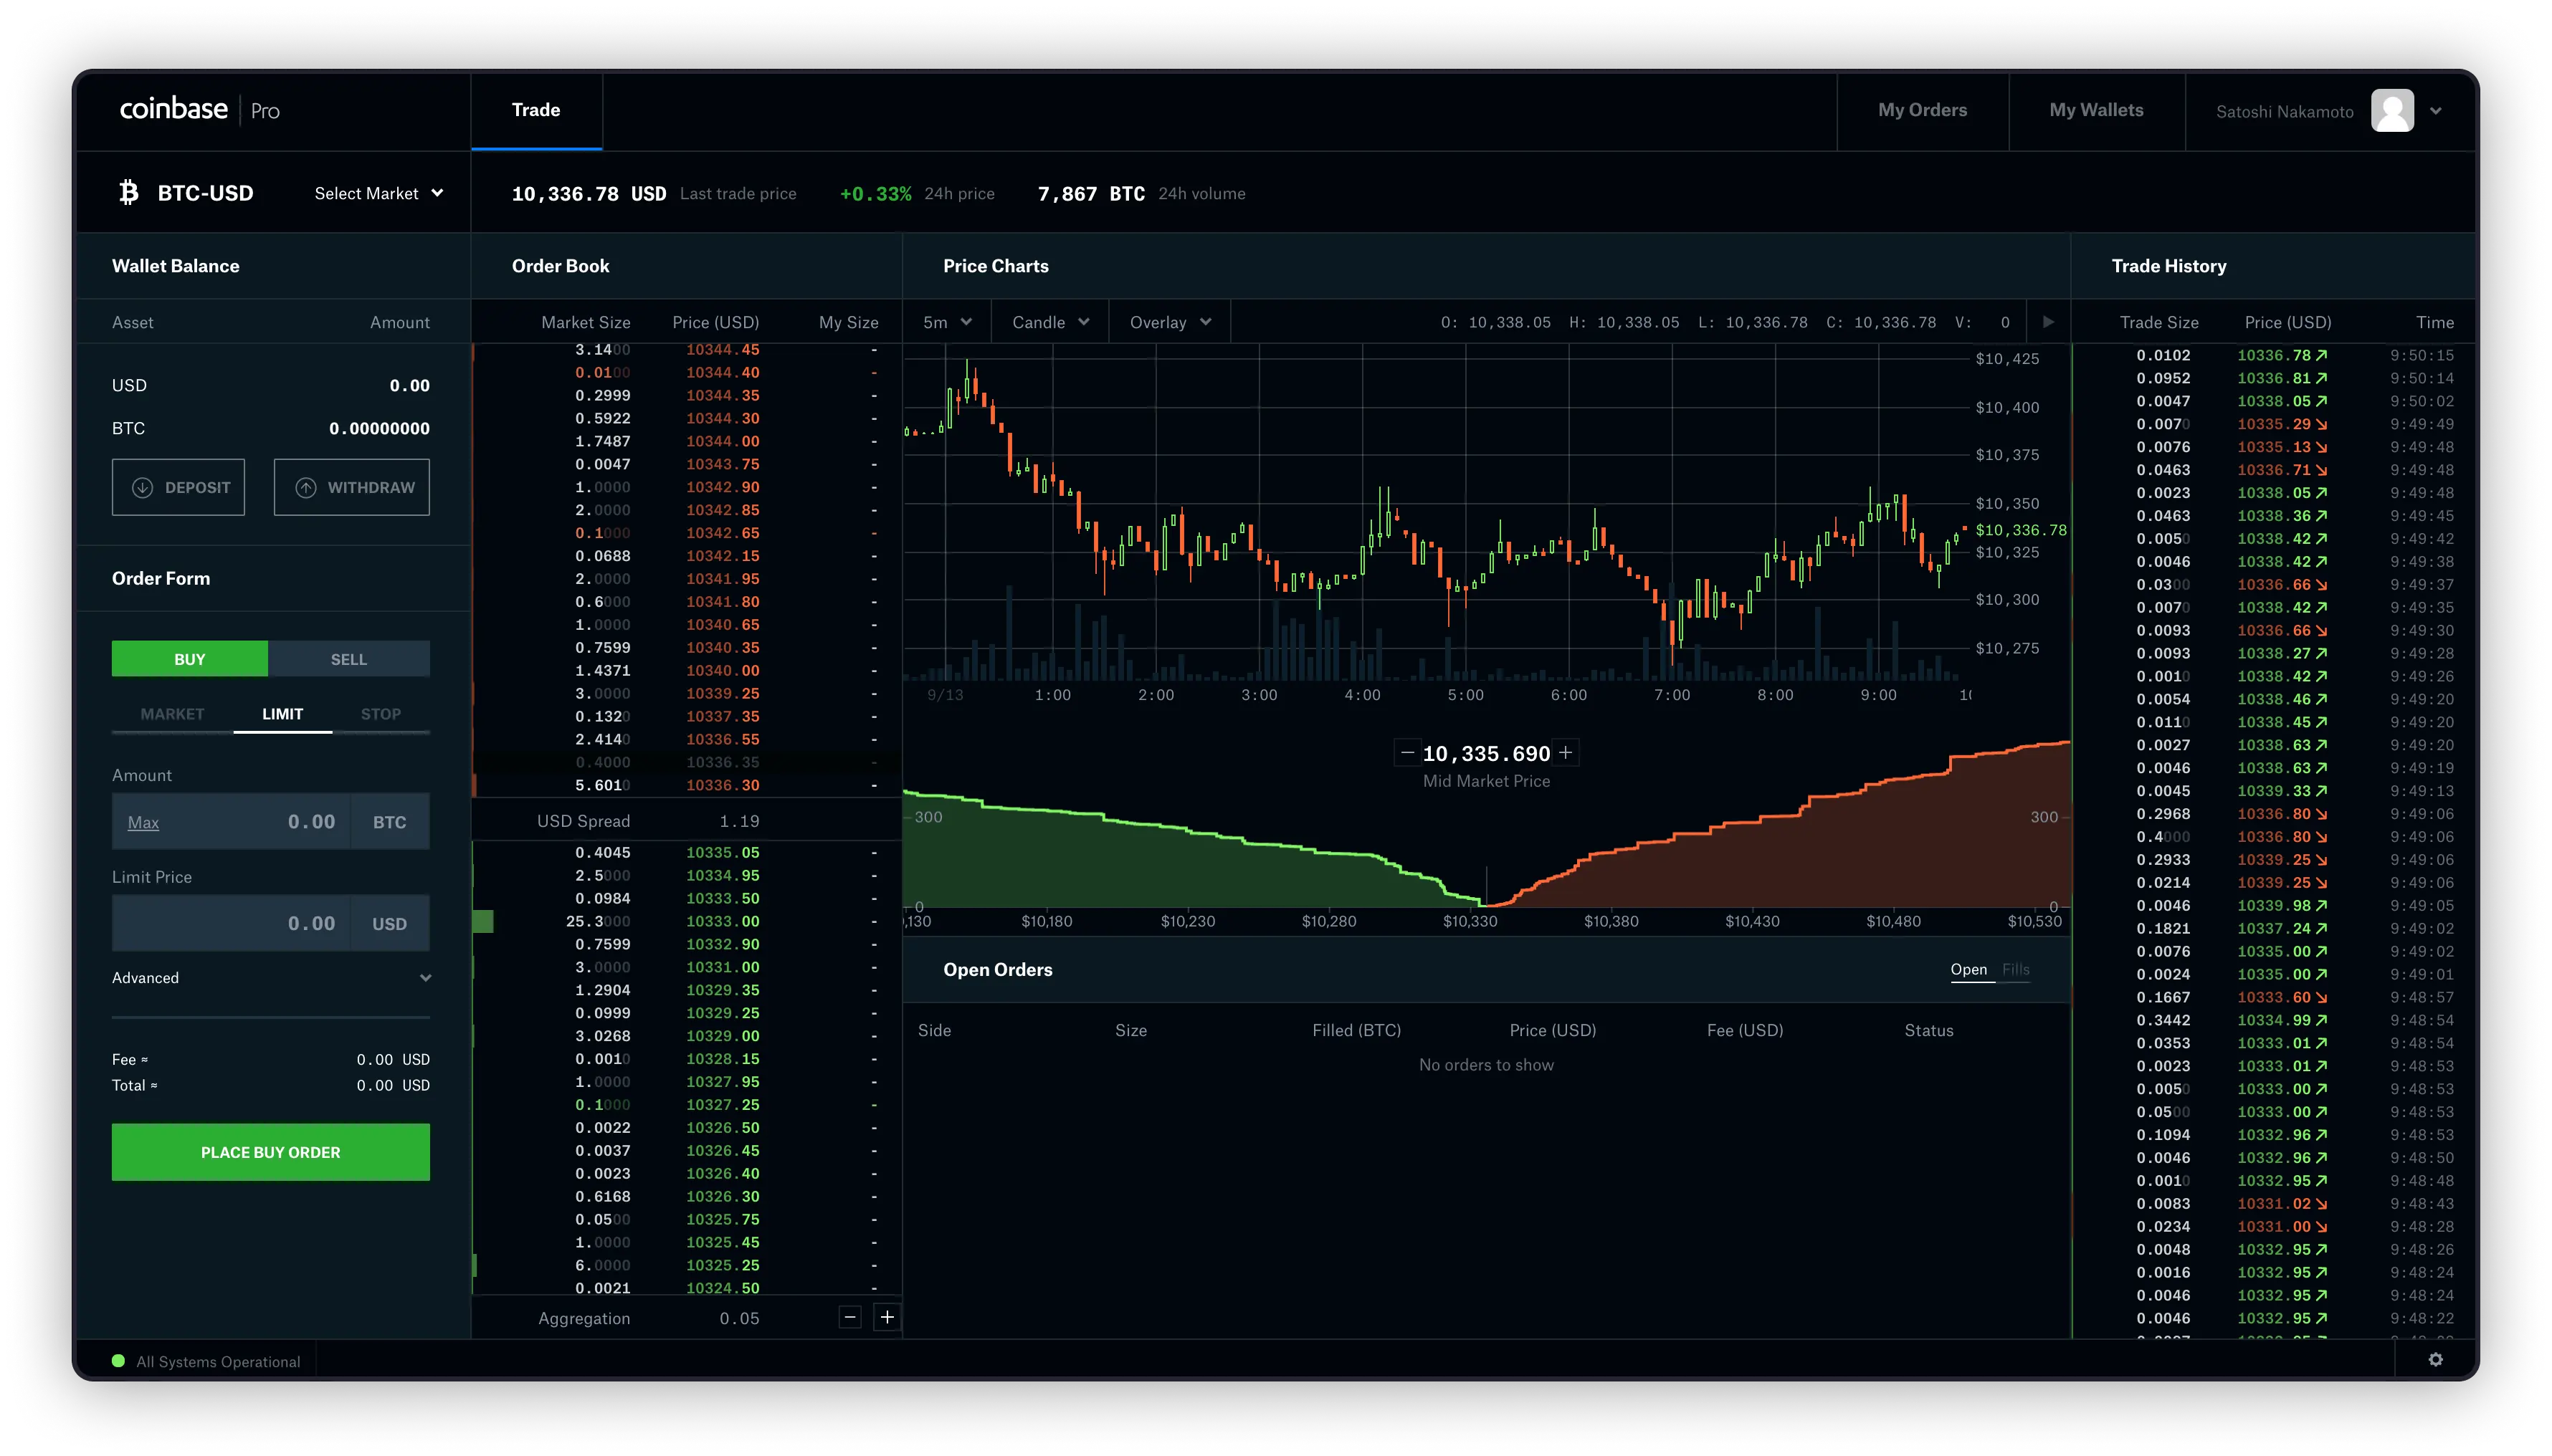This screenshot has height=1456, width=2552.
Task: Click the aggregation plus icon
Action: click(887, 1318)
